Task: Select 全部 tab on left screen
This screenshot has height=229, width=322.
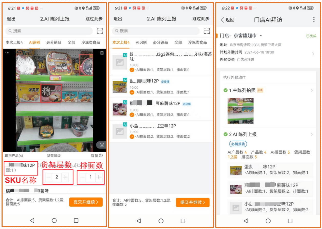Action: pyautogui.click(x=71, y=42)
